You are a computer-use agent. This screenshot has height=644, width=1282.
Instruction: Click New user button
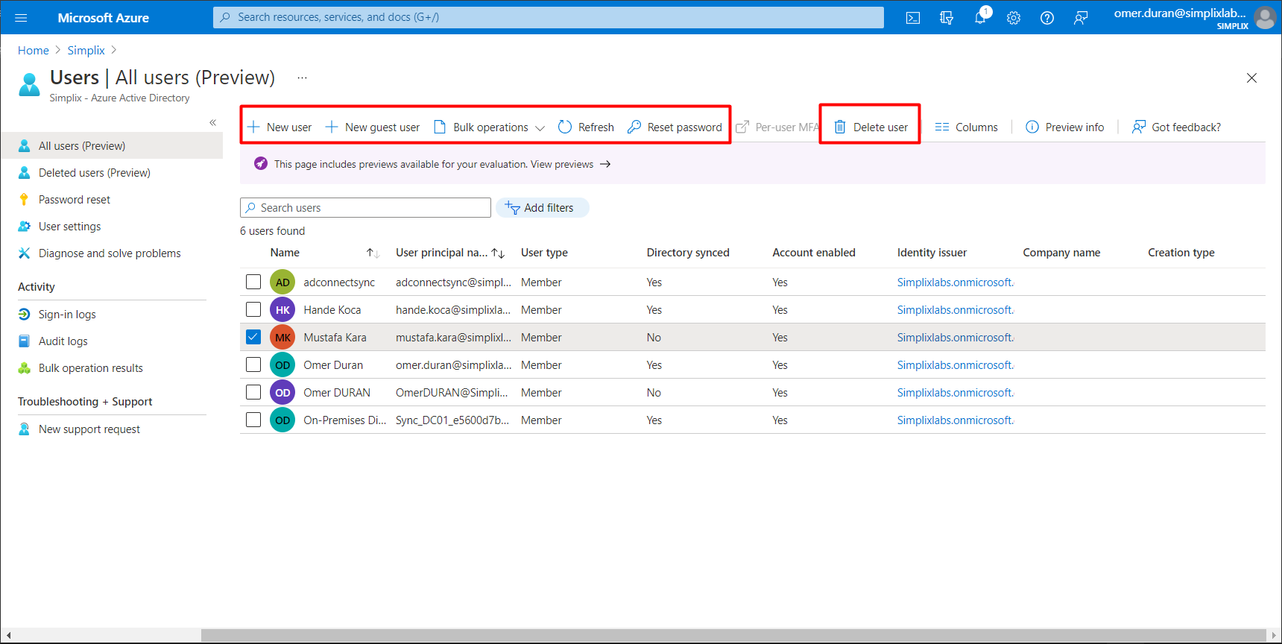pyautogui.click(x=280, y=127)
